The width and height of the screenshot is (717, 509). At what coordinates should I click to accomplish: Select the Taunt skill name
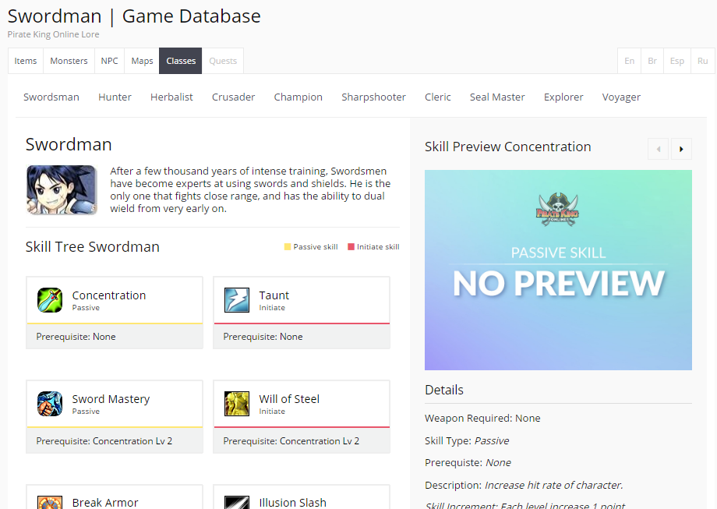(x=274, y=295)
